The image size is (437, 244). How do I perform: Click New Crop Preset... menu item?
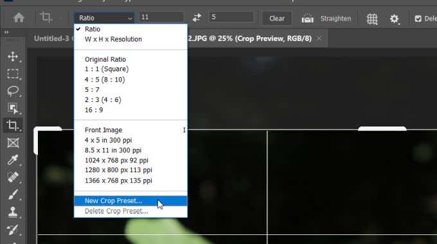(130, 201)
